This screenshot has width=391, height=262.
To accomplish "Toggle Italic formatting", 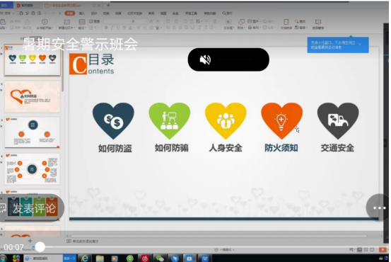I will [x=112, y=28].
